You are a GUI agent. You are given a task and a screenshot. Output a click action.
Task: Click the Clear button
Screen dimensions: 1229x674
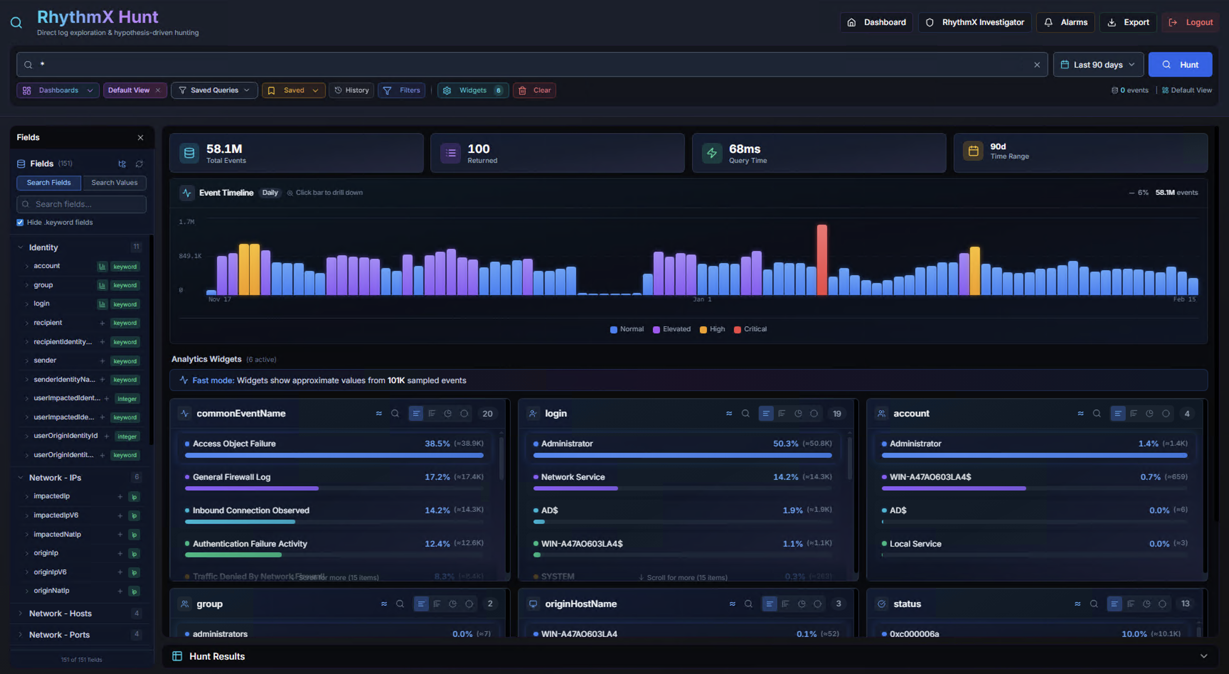534,90
